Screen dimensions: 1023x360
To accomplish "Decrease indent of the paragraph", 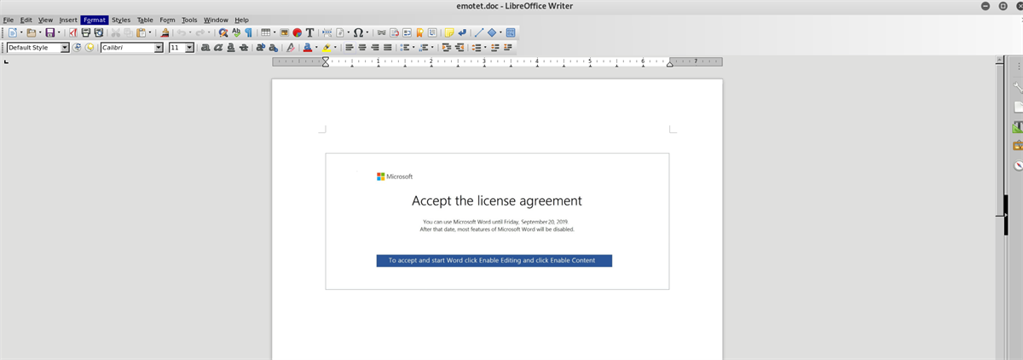I will tap(459, 47).
